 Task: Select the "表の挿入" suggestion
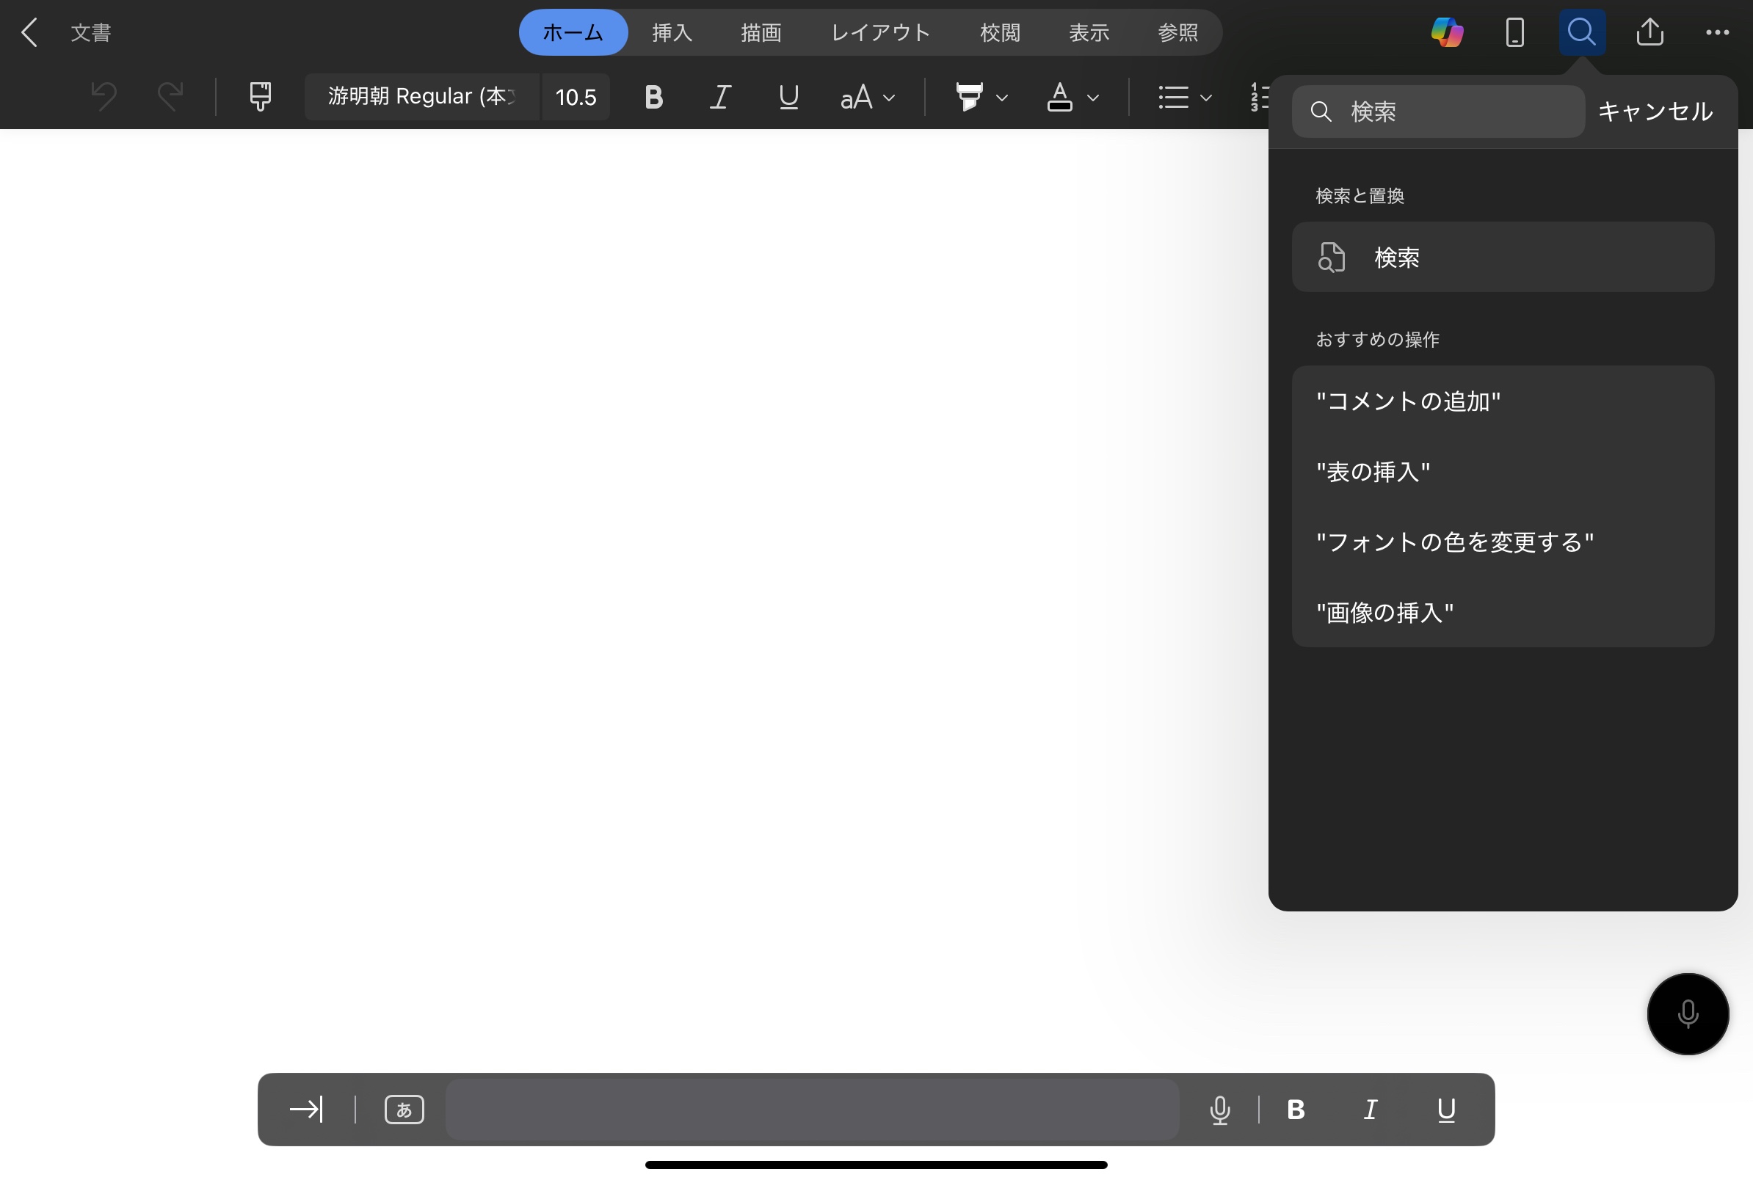pos(1373,472)
